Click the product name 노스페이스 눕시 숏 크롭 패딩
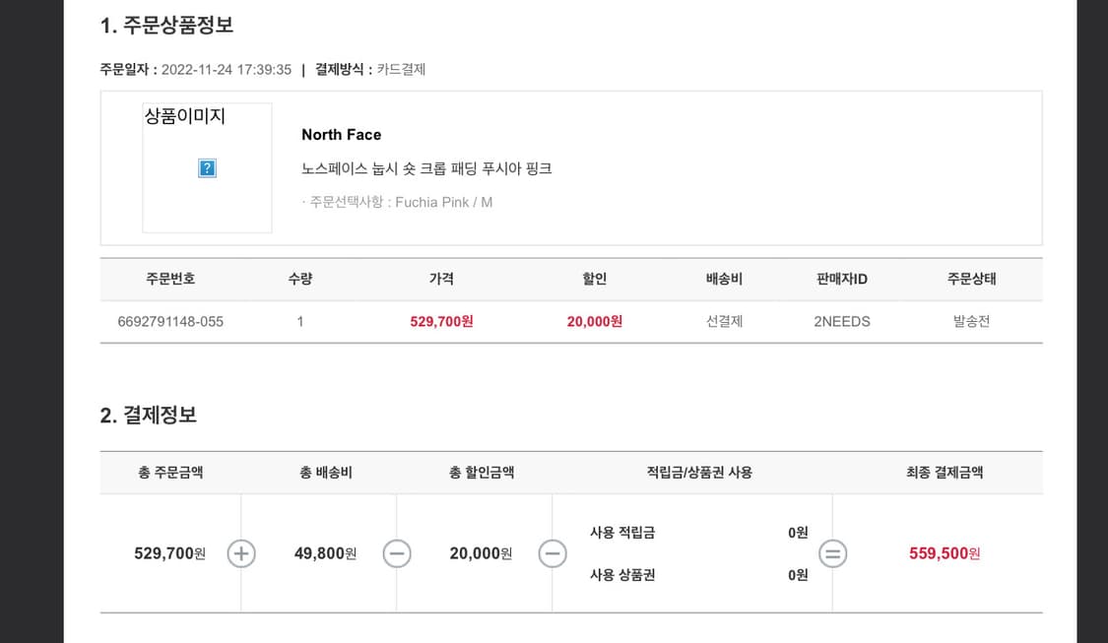The height and width of the screenshot is (643, 1108). coord(425,168)
